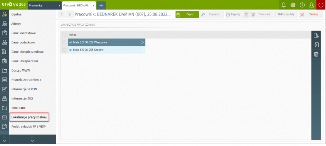Open details arrow for ul. Mała 2/2 row
The width and height of the screenshot is (326, 146).
[142, 42]
